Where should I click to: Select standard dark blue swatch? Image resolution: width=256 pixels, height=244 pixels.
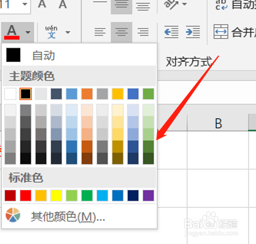(x=133, y=196)
